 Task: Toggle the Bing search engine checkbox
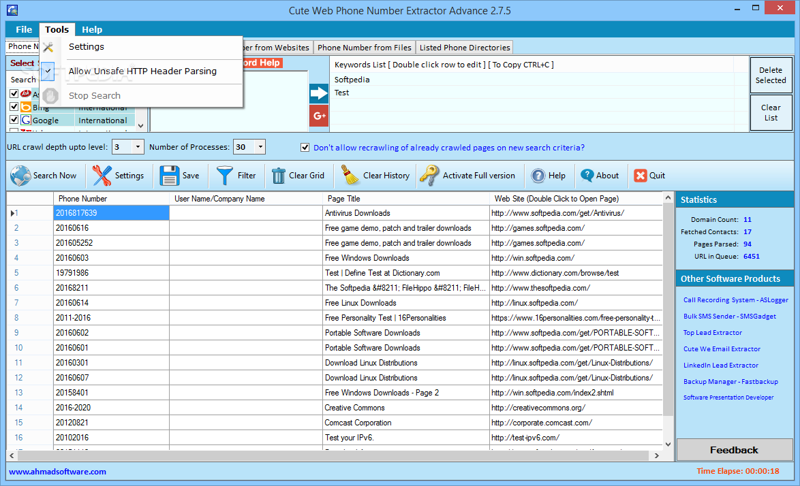(x=14, y=107)
